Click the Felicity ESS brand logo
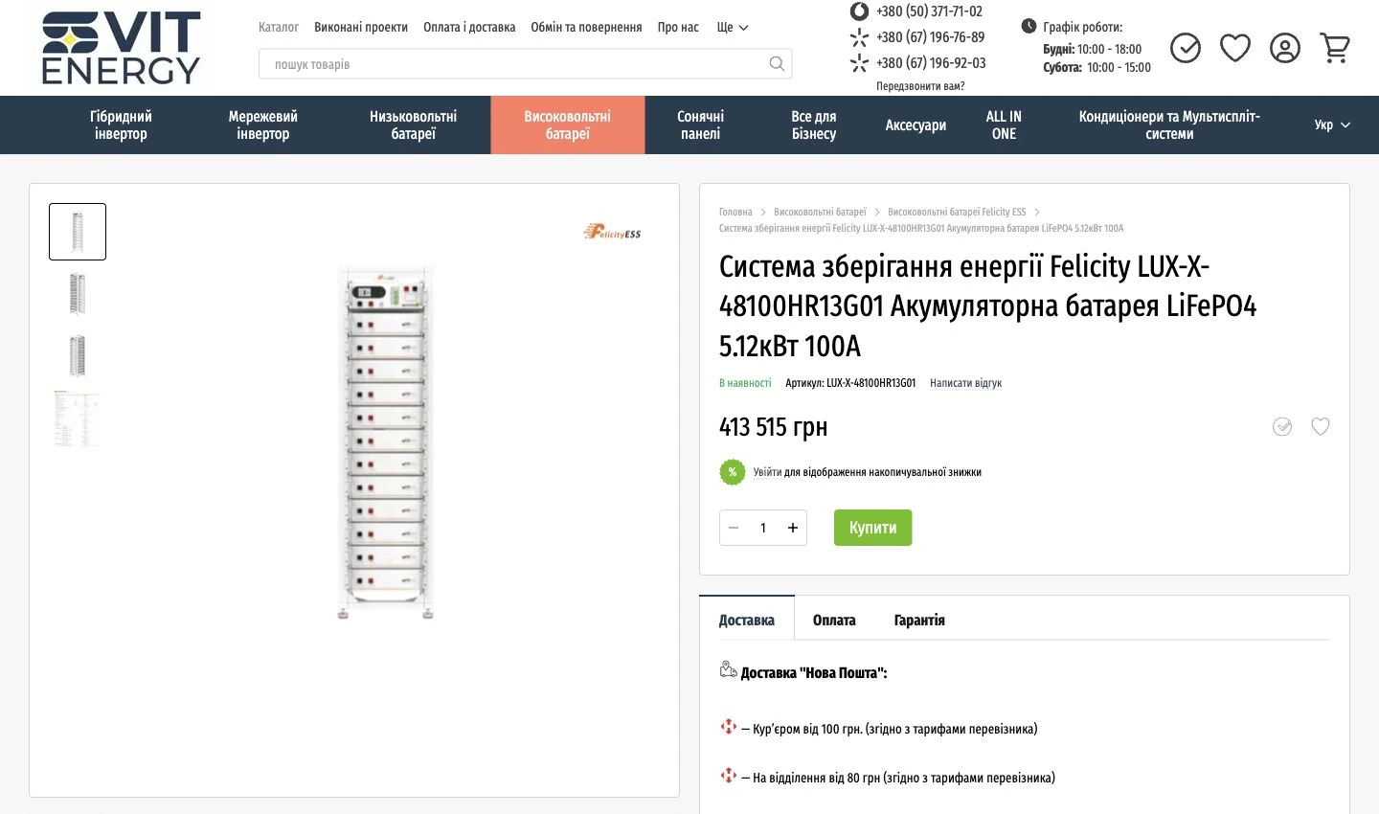 click(612, 232)
